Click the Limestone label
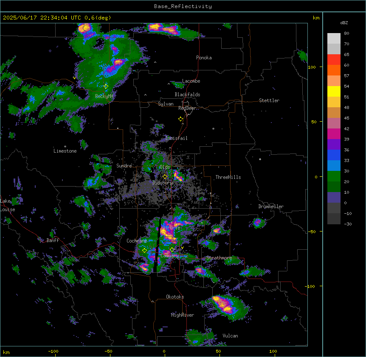The height and width of the screenshot is (357, 366). tap(65, 151)
